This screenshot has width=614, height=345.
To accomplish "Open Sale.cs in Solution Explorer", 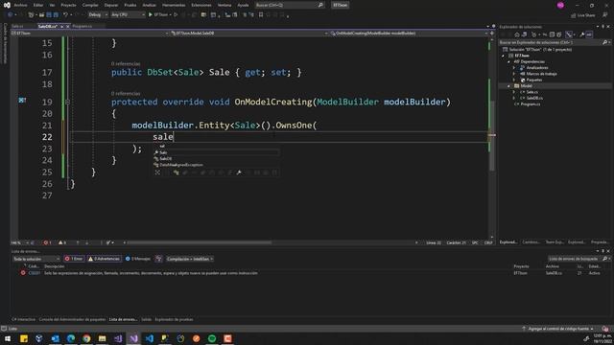I will tap(531, 92).
